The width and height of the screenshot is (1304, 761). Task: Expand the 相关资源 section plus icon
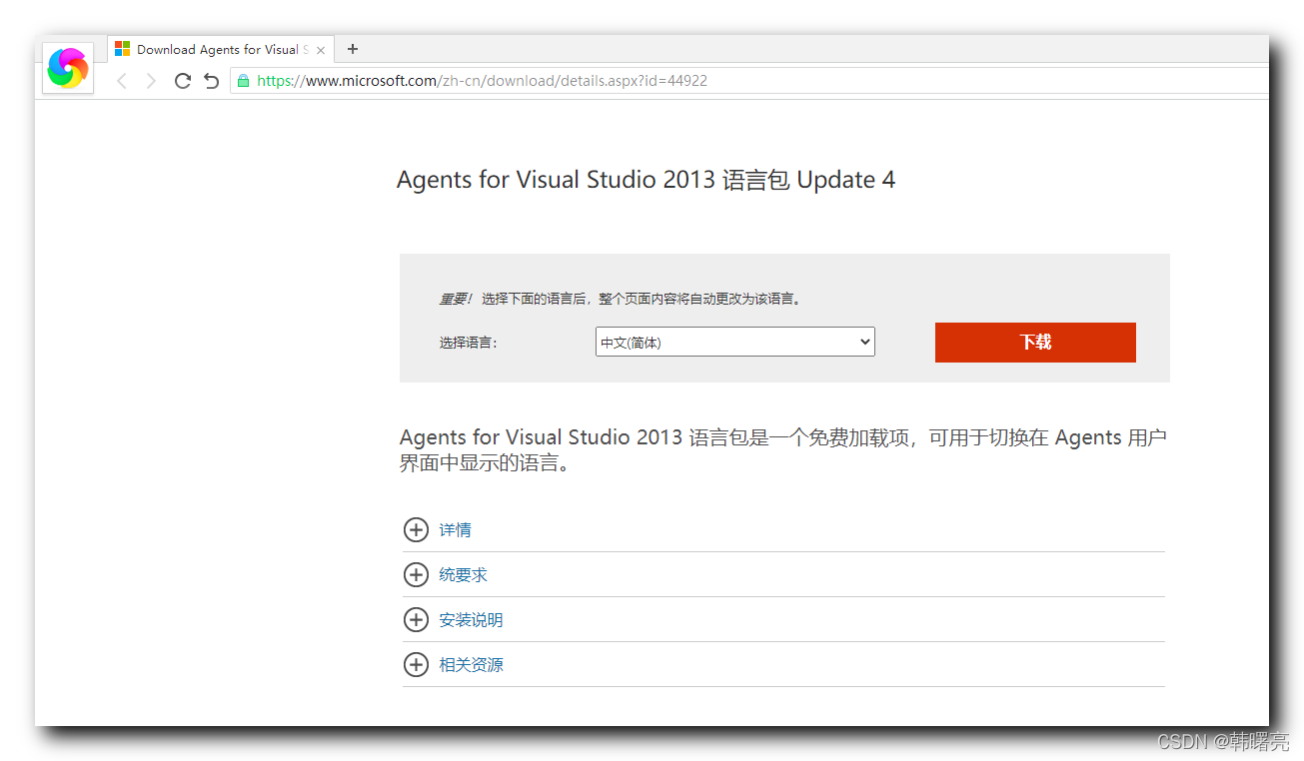click(416, 664)
